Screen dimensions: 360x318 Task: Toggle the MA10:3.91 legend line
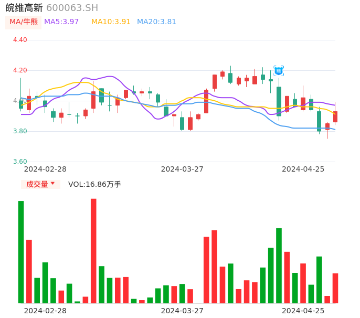click(x=111, y=22)
